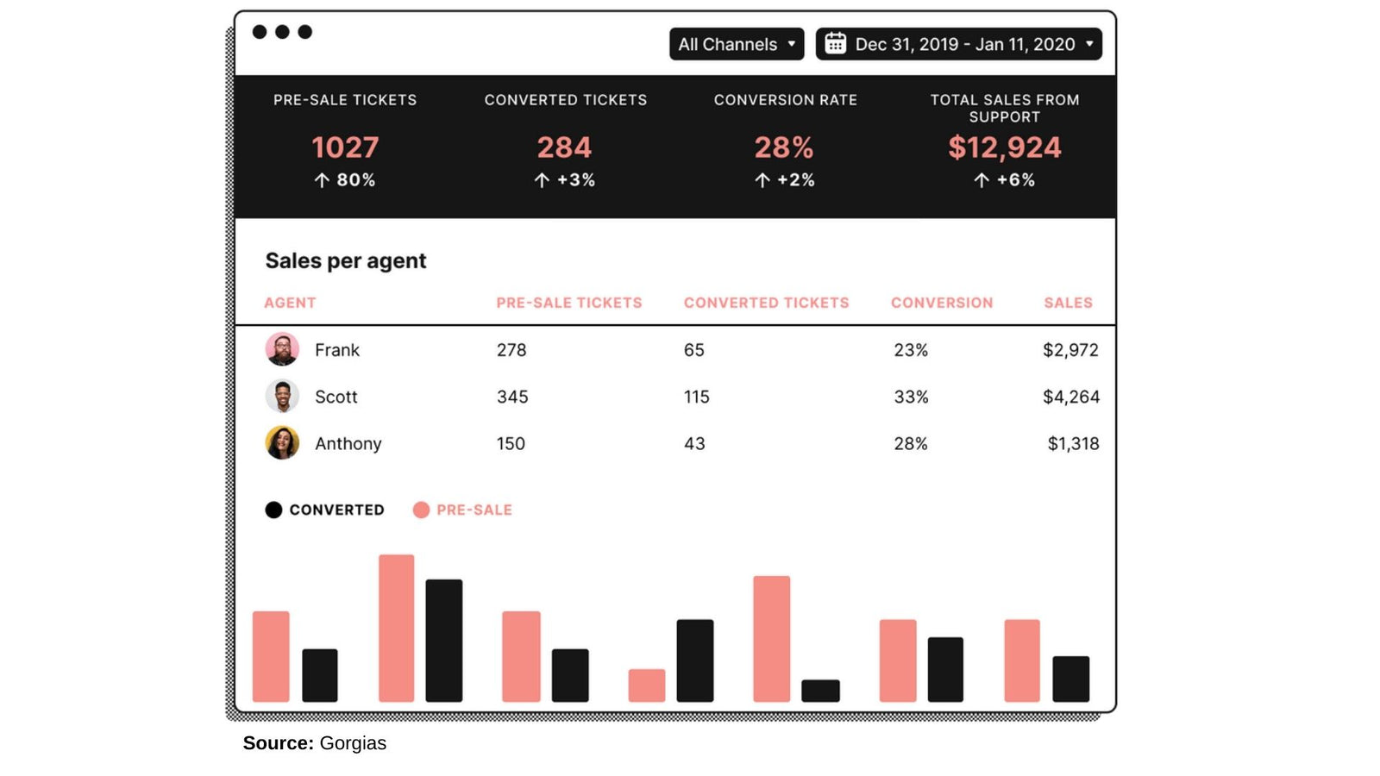The width and height of the screenshot is (1380, 776).
Task: Click Scott's avatar picture
Action: point(282,396)
